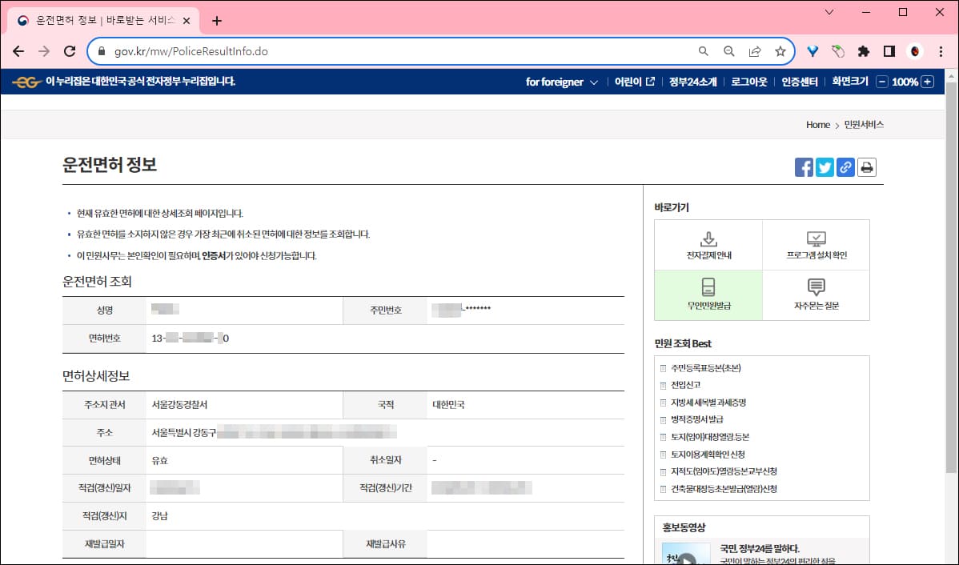Viewport: 959px width, 565px height.
Task: Open the 자주묻는 질문 shortcut
Action: tap(817, 295)
